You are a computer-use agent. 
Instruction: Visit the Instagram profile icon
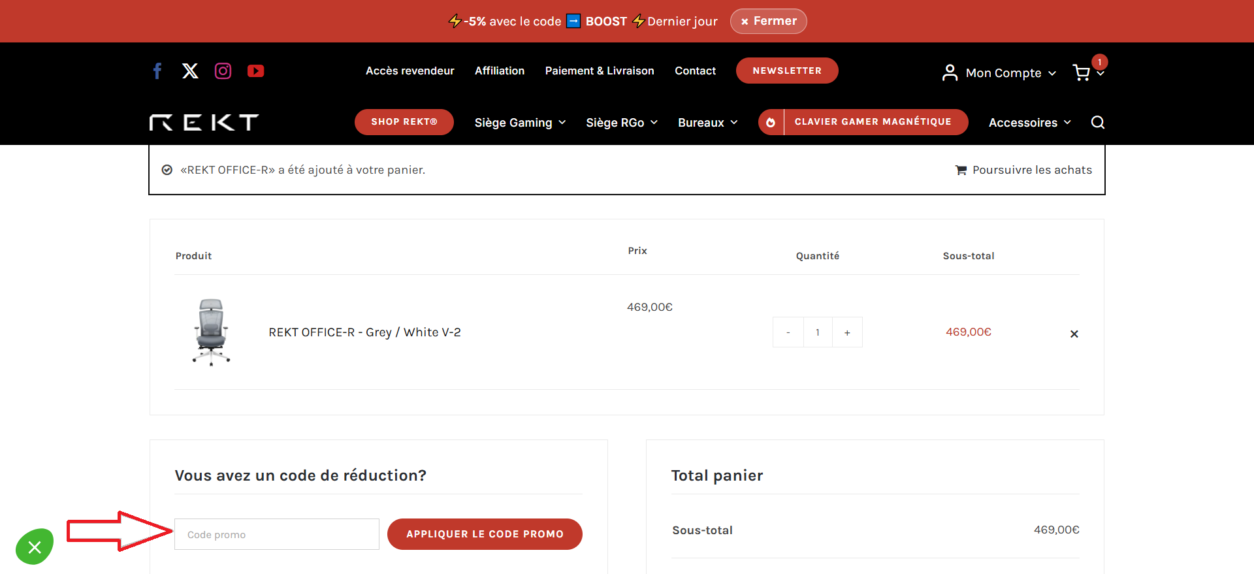[223, 71]
